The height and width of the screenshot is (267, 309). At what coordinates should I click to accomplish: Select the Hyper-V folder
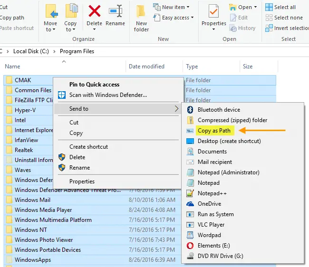click(25, 110)
